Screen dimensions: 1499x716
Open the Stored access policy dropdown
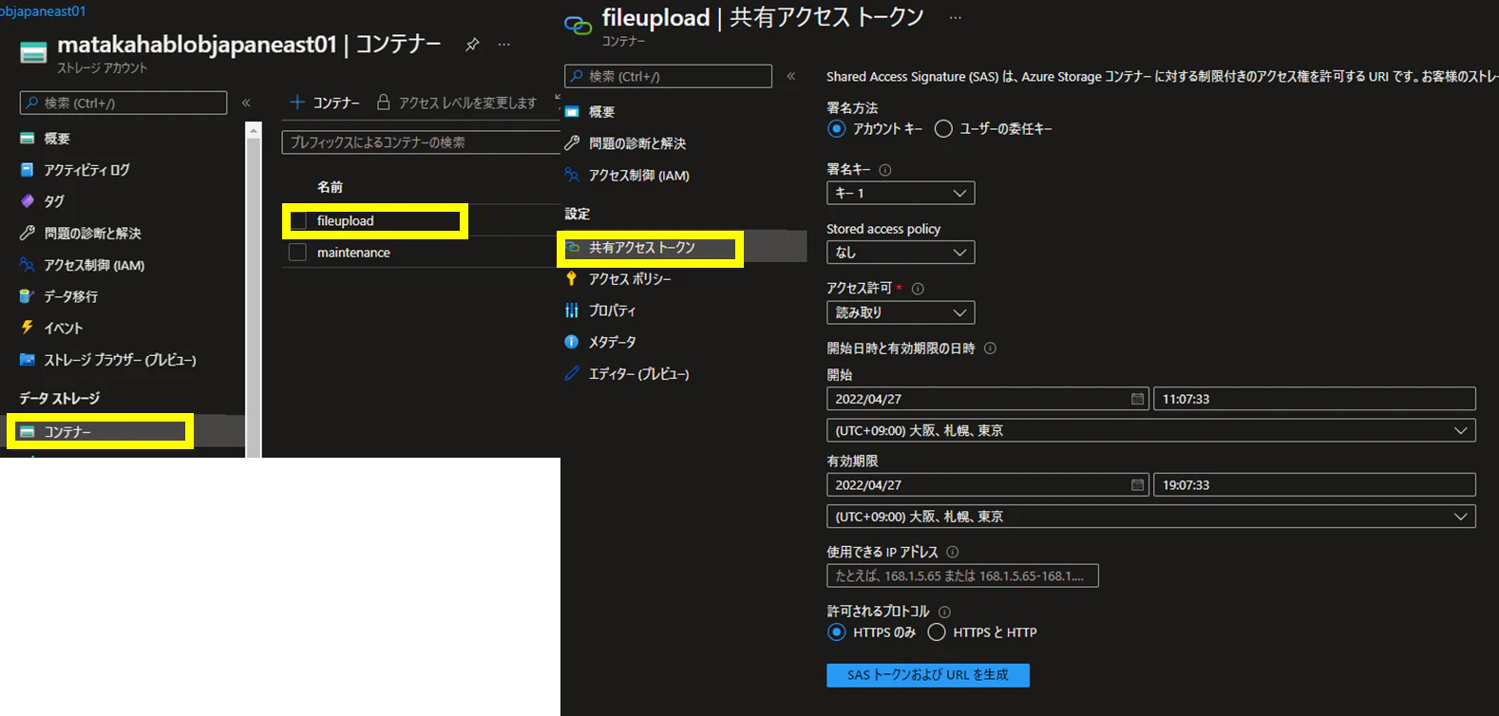point(901,253)
